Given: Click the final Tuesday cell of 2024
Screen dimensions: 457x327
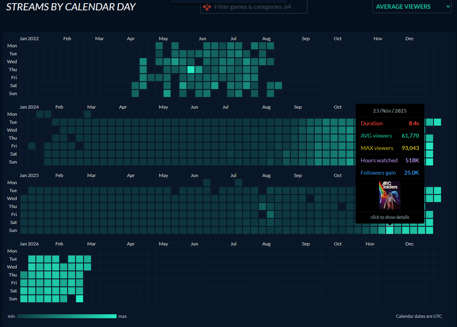Looking at the screenshot, I should (438, 122).
